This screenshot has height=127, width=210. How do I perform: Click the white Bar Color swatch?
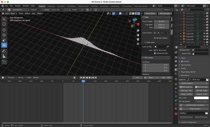[x=201, y=98]
